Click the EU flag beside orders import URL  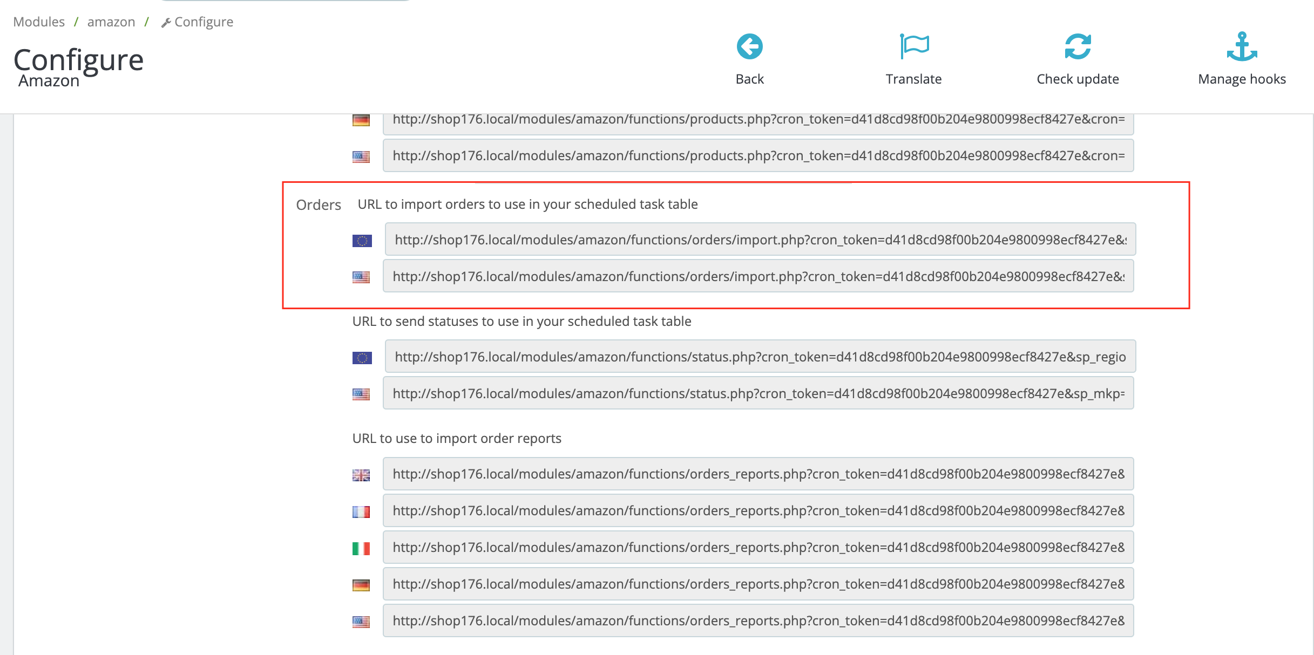(x=362, y=241)
